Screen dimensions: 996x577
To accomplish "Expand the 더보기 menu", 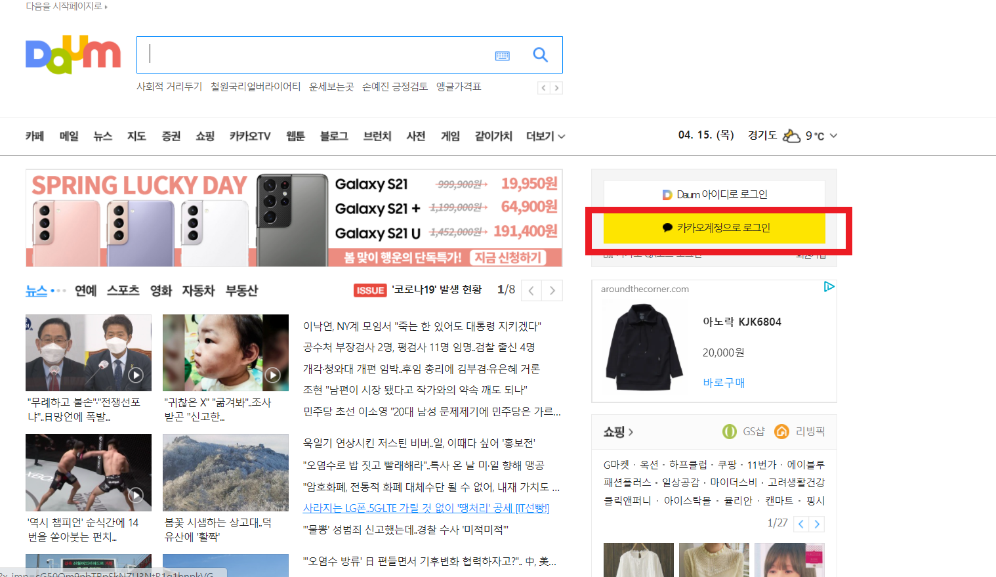I will pos(545,136).
